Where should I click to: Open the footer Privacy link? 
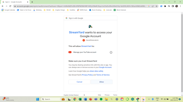click(x=107, y=95)
